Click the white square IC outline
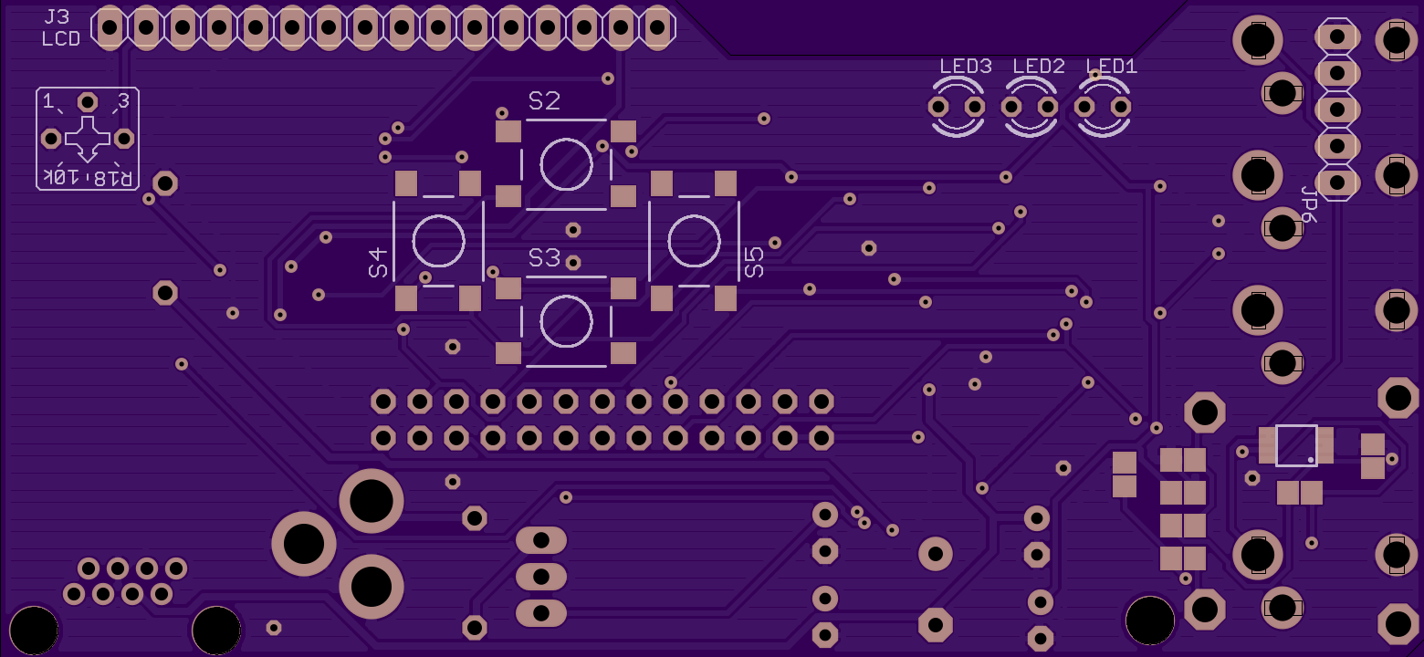The width and height of the screenshot is (1424, 657). [1296, 445]
